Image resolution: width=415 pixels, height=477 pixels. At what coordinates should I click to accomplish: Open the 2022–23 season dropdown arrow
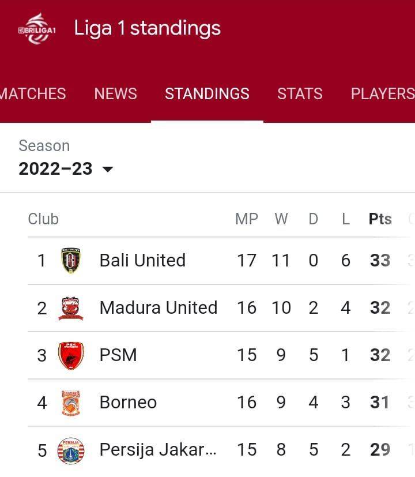[108, 169]
